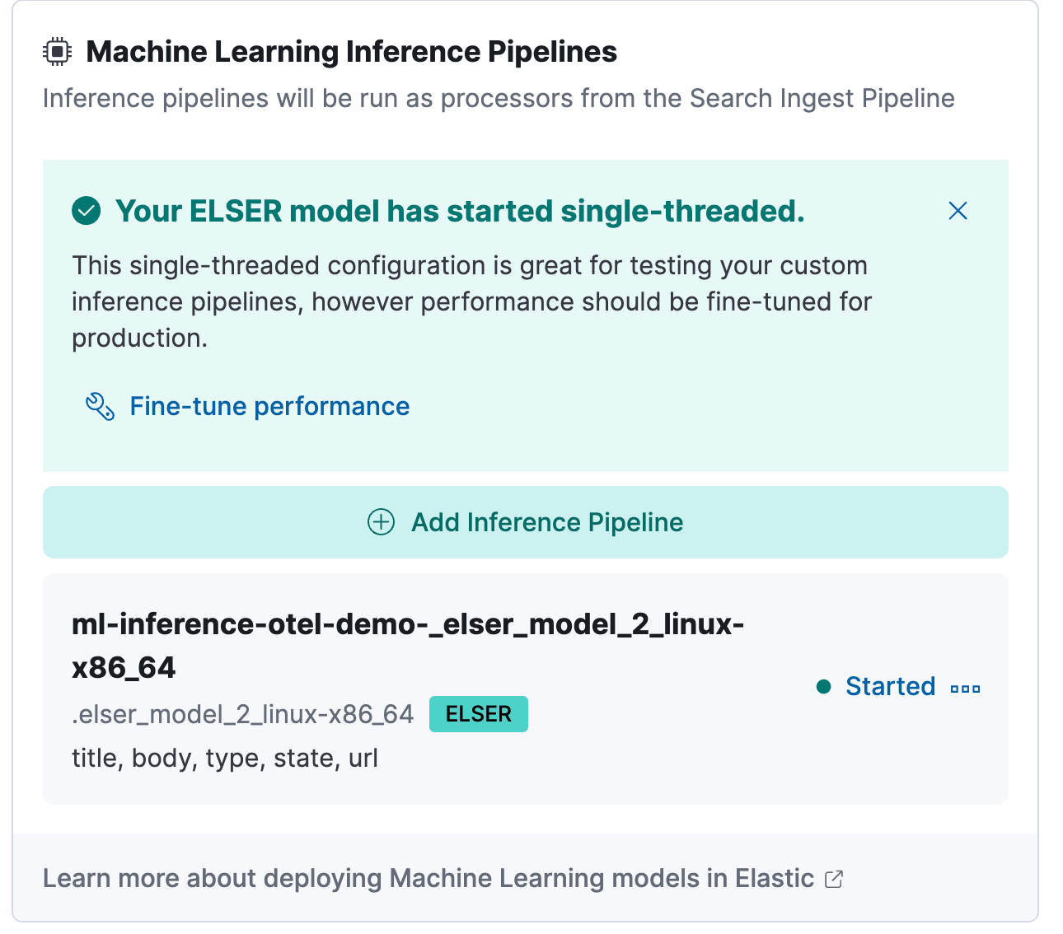
Task: Click the wrench icon beside Fine-tune performance
Action: [100, 406]
